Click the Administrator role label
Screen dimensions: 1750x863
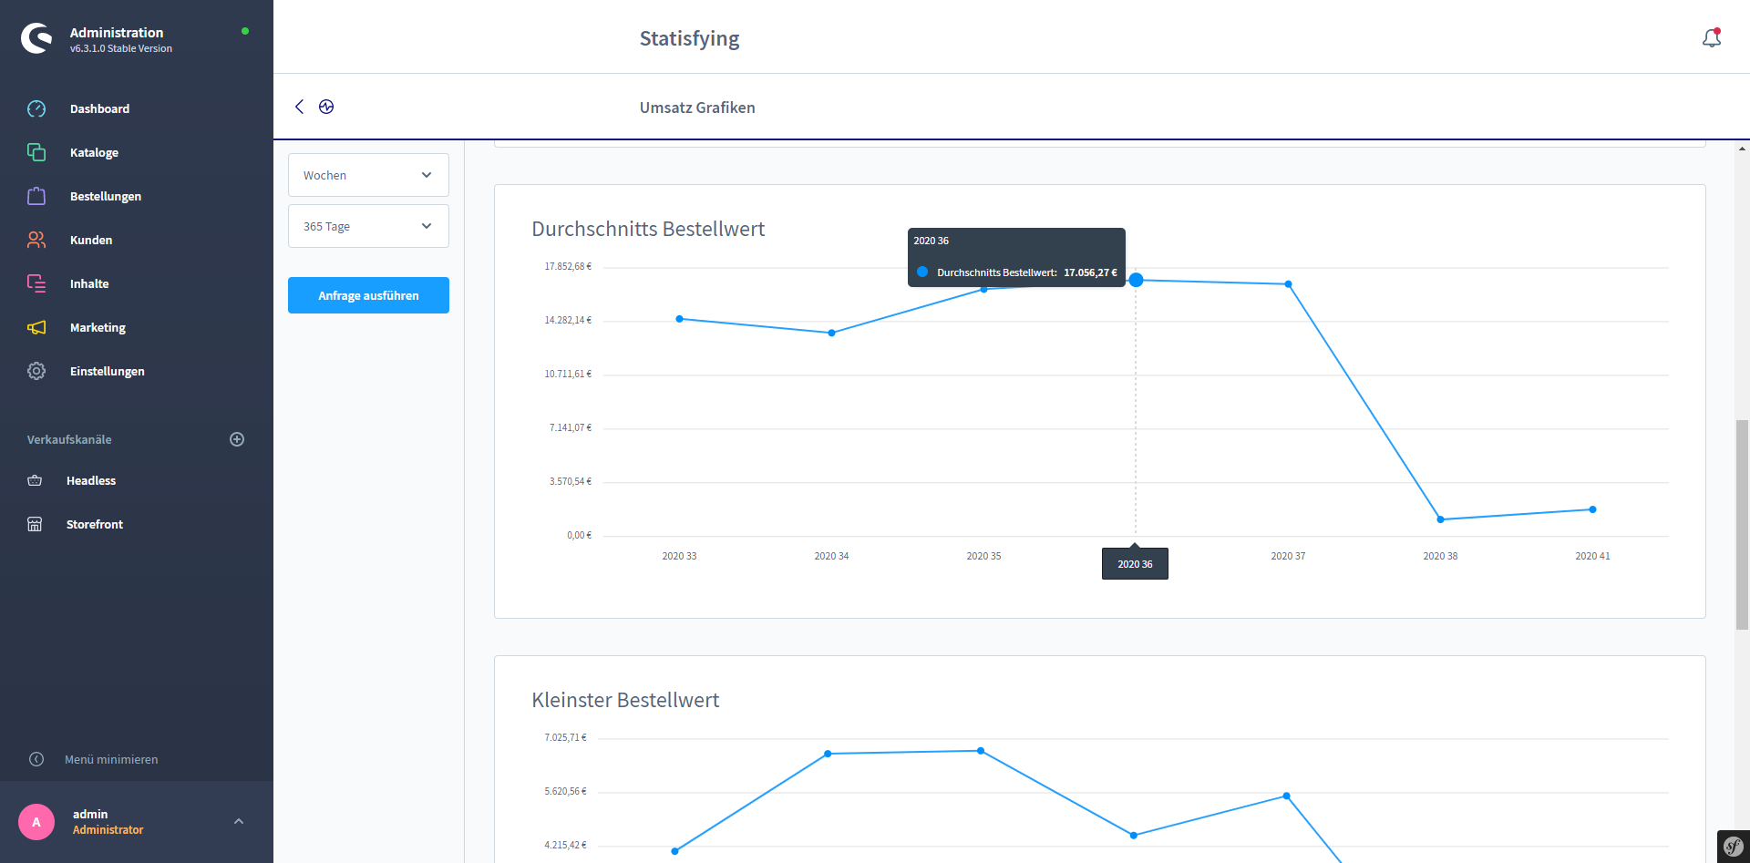coord(108,830)
